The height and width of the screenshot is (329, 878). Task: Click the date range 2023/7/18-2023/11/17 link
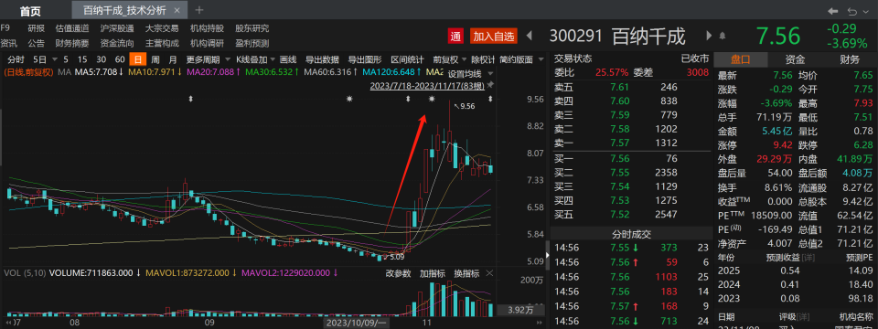point(427,85)
